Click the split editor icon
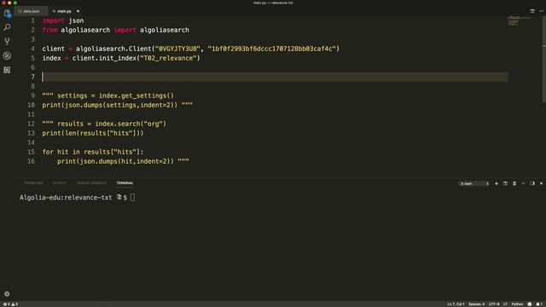Viewport: 546px width, 307px height. click(532, 11)
